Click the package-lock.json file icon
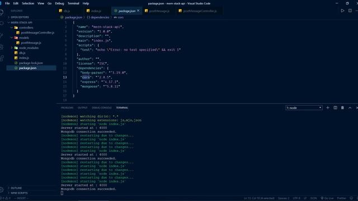 point(16,63)
